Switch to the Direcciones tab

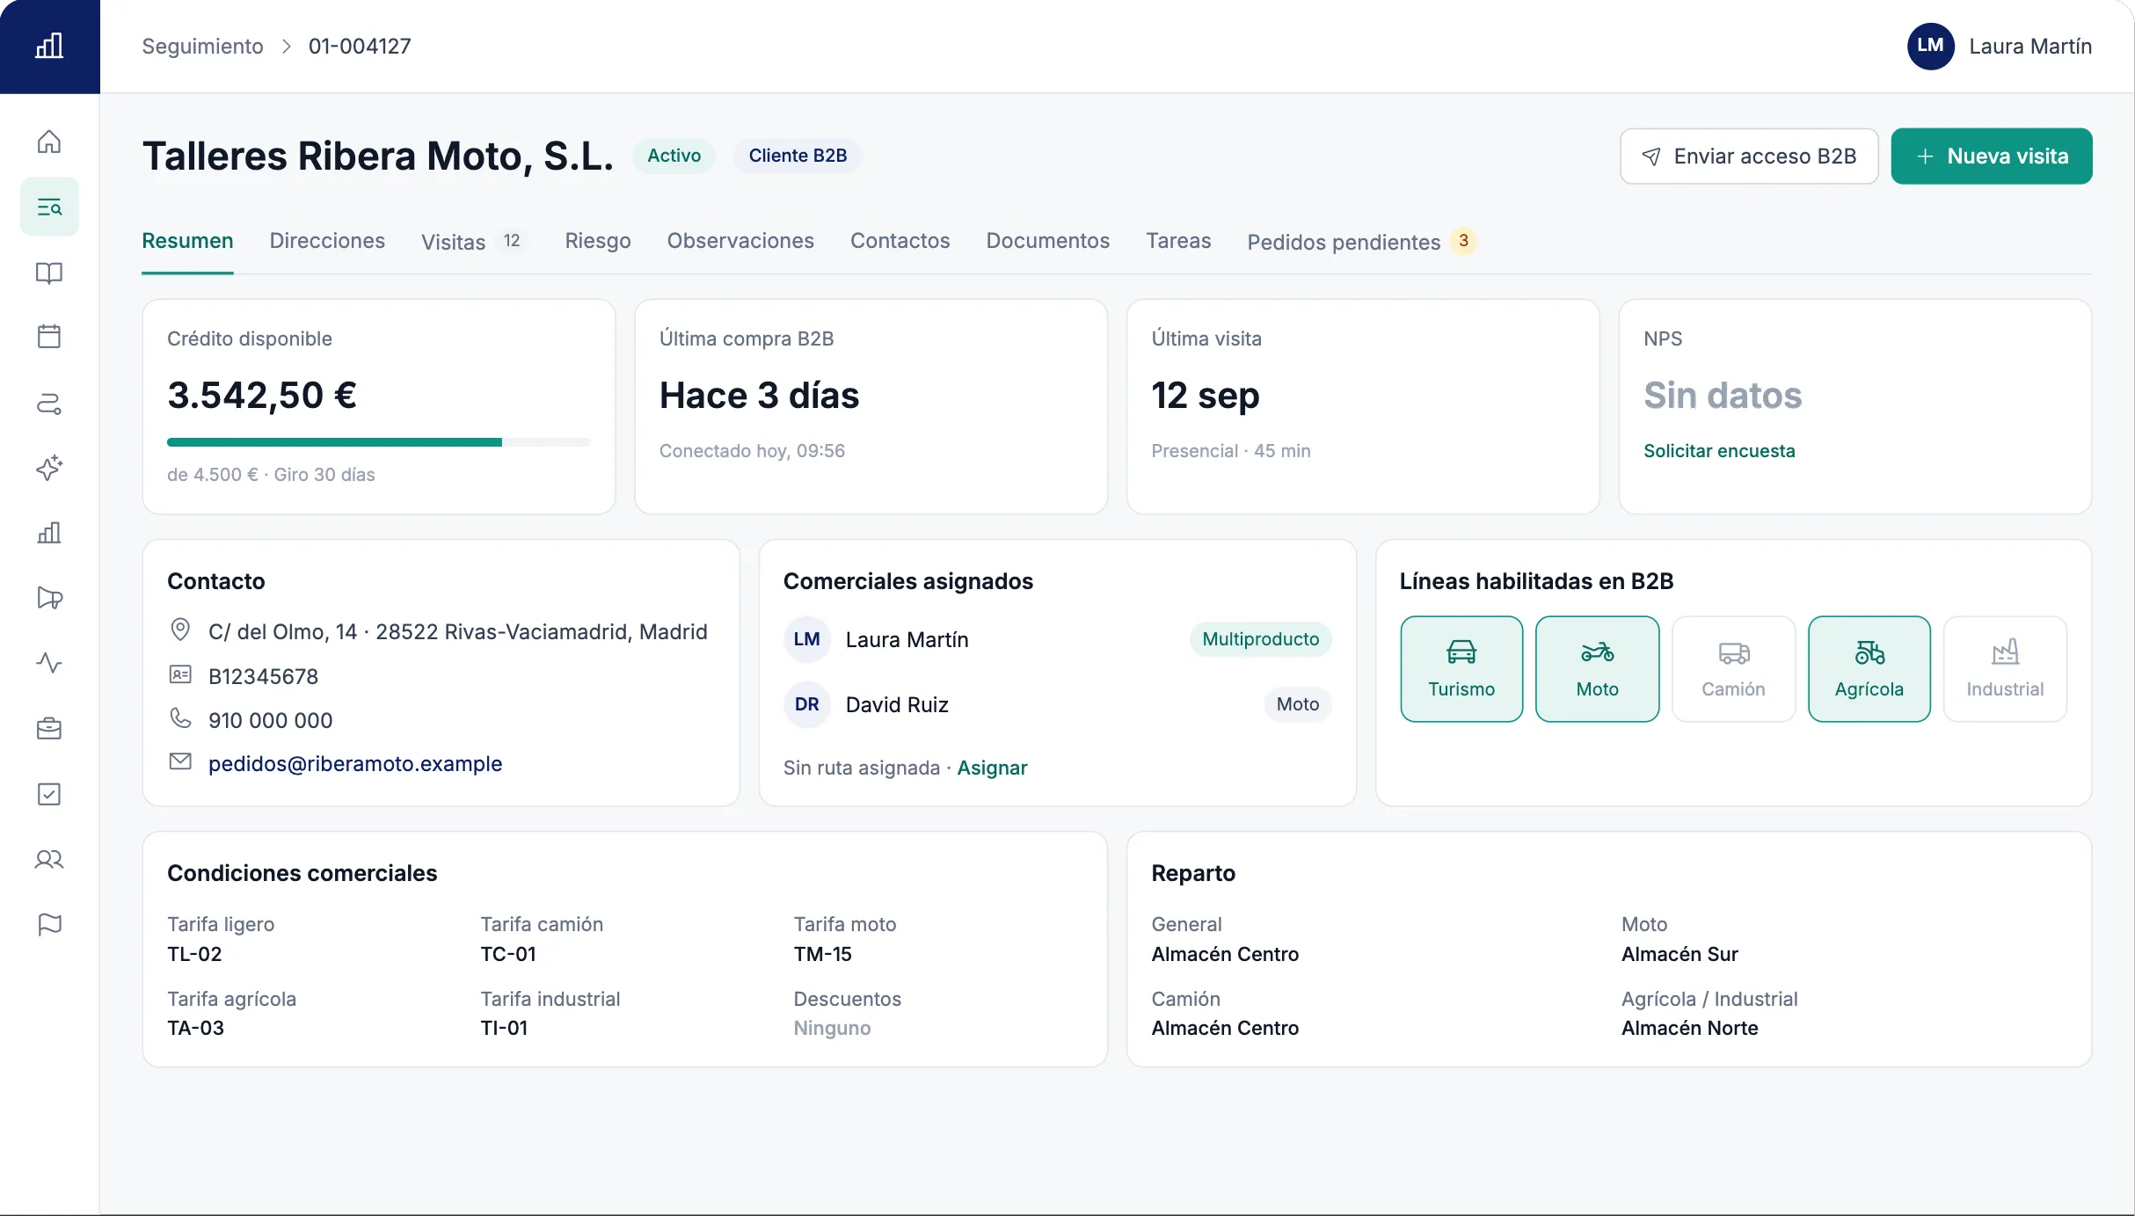coord(327,241)
